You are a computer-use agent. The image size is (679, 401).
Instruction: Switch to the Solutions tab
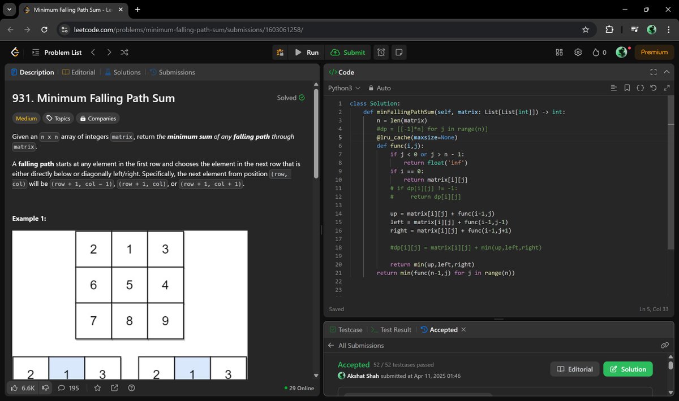tap(122, 72)
